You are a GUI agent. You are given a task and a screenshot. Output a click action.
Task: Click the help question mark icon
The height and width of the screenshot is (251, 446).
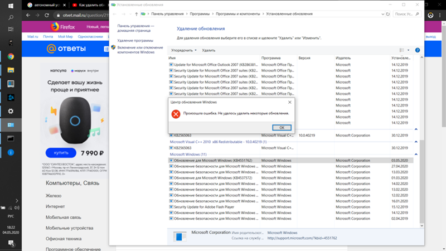[417, 50]
